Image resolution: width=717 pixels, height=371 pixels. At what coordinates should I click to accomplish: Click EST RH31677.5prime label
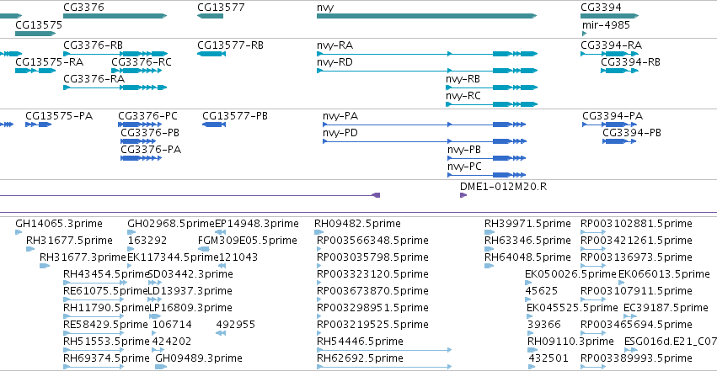tap(69, 241)
